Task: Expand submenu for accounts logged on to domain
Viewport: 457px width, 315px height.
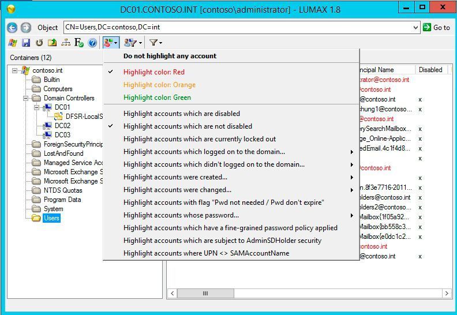Action: click(x=352, y=152)
